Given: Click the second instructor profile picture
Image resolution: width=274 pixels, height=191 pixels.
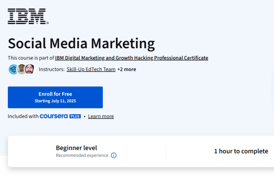Looking at the screenshot, I should tap(21, 69).
